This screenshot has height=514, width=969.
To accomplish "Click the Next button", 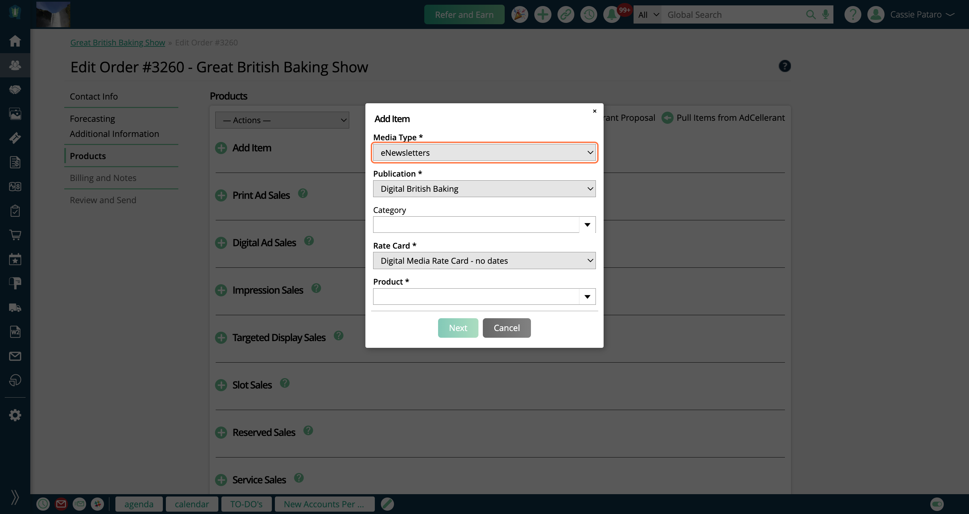I will 458,328.
